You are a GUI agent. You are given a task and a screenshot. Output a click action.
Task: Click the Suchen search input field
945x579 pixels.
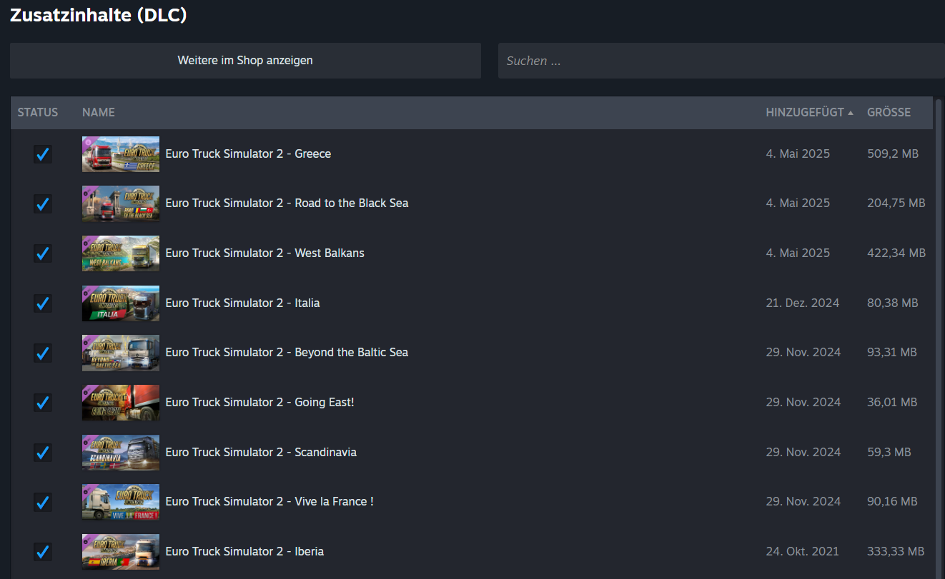(x=721, y=61)
